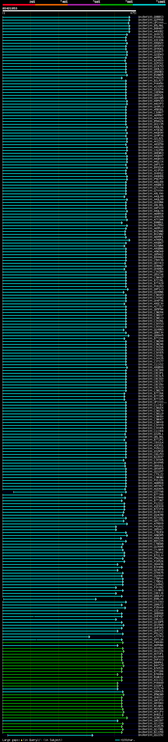Image resolution: width=168 pixels, height=742 pixels.
Task: Click the cyan ~100% identity legend segment
Action: point(149,5)
